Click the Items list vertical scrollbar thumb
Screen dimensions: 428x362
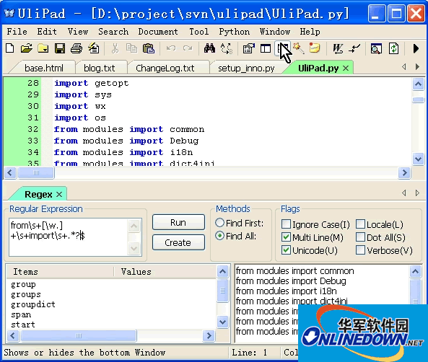tap(223, 291)
